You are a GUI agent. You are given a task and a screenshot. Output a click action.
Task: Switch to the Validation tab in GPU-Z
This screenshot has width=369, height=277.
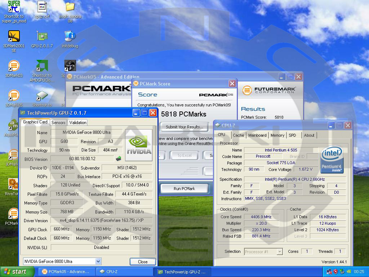point(78,123)
